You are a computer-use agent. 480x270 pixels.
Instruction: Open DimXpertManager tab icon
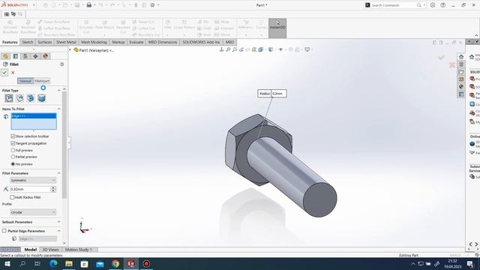[x=36, y=56]
